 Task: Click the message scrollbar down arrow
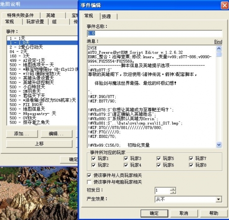[219, 145]
